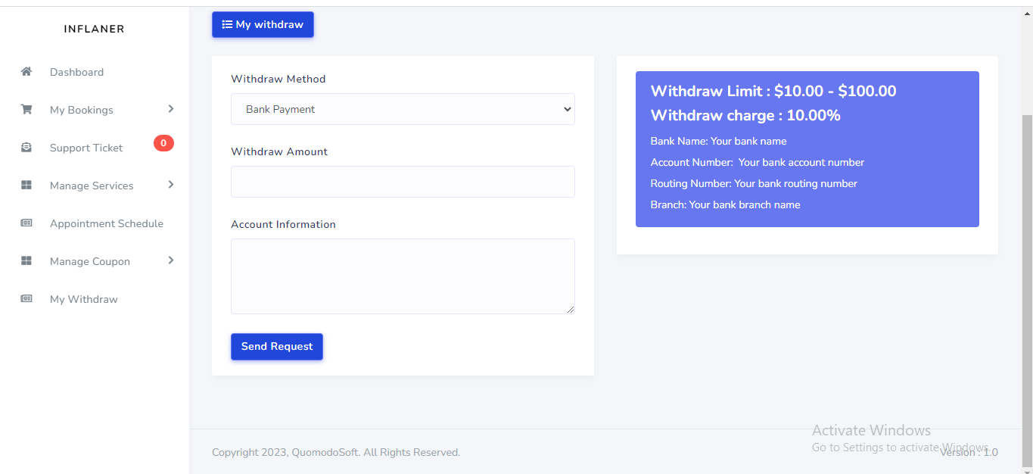Expand the My Bookings submenu chevron
This screenshot has width=1033, height=474.
[171, 109]
